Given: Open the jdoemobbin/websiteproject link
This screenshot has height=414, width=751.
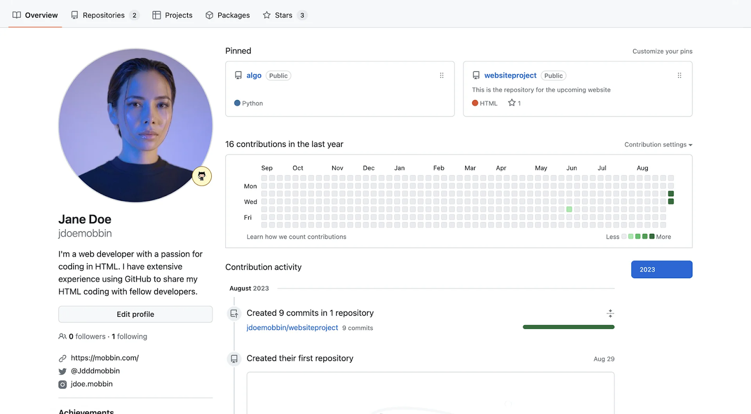Looking at the screenshot, I should coord(292,327).
